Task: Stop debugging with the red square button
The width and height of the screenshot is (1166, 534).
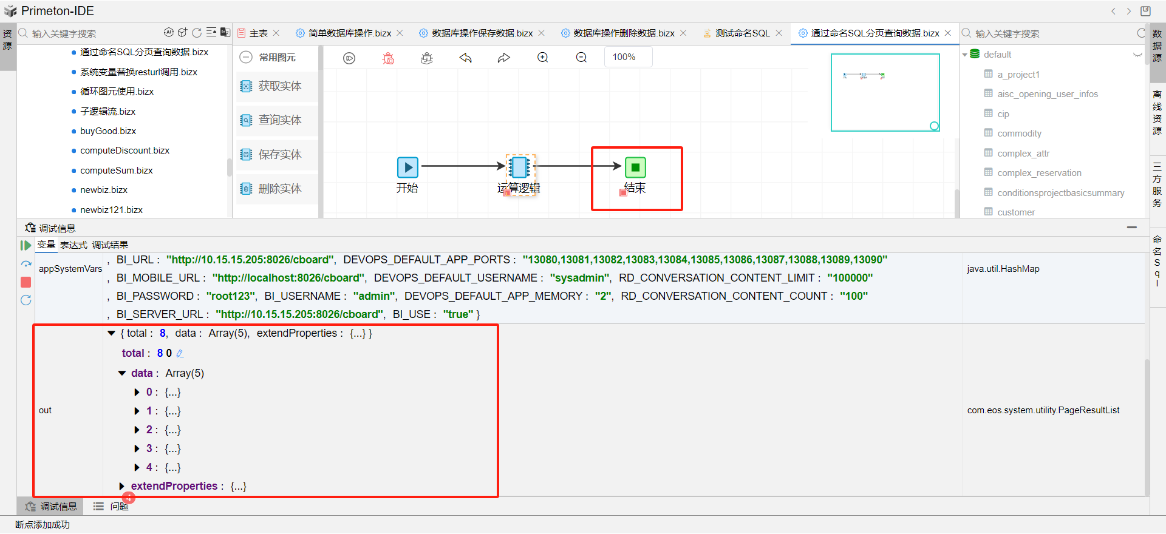Action: click(26, 282)
